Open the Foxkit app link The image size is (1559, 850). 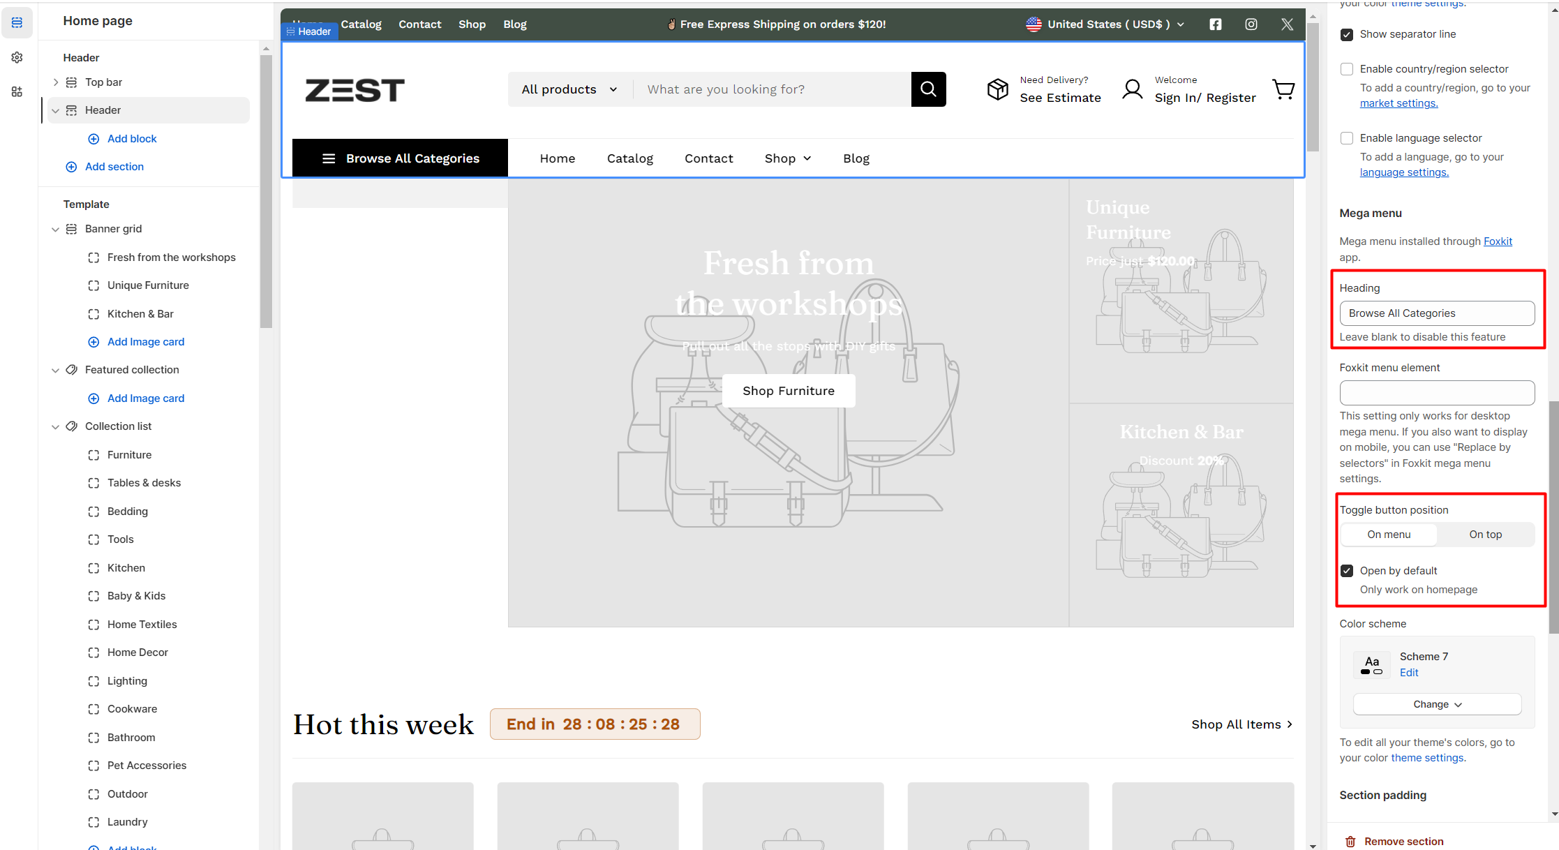click(1498, 241)
